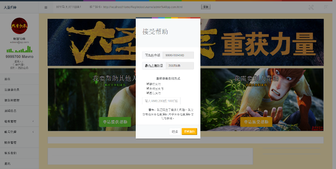Click the 接受帮助 dialog title
The image size is (336, 169).
coord(155,32)
